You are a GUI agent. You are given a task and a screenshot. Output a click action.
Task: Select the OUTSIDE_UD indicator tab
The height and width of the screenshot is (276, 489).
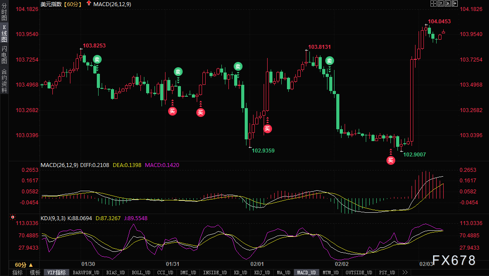pos(359,272)
